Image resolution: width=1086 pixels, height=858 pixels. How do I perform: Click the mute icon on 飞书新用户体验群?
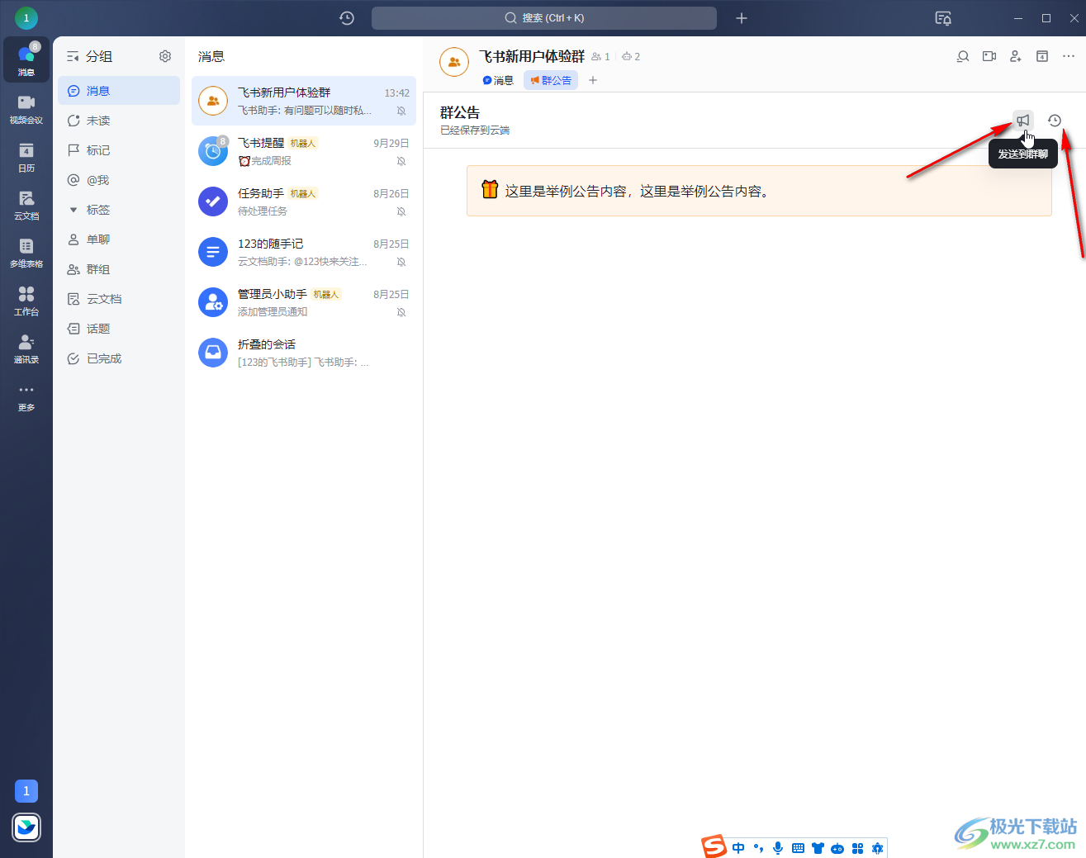pos(401,111)
